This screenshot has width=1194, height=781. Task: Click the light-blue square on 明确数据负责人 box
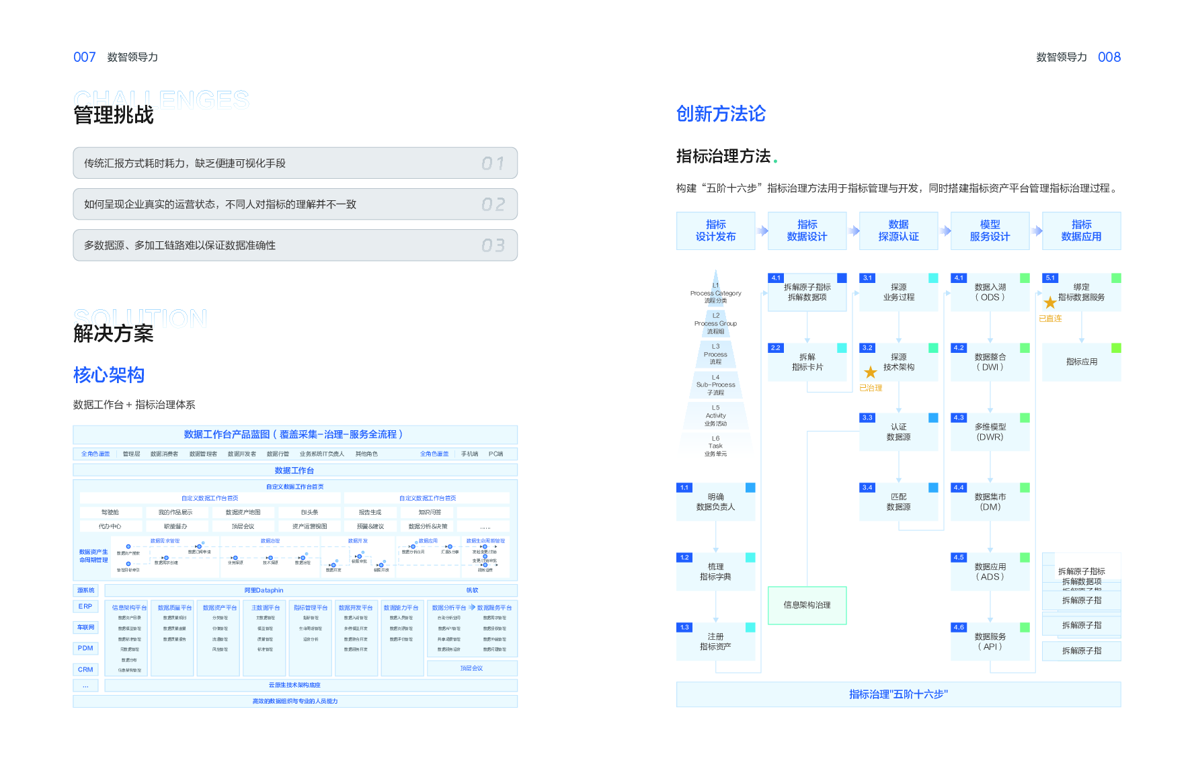tap(750, 487)
